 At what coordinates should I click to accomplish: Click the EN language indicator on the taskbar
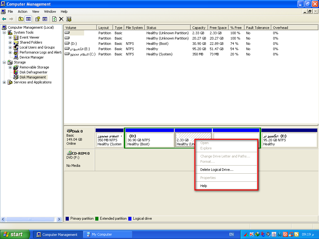pos(231,235)
